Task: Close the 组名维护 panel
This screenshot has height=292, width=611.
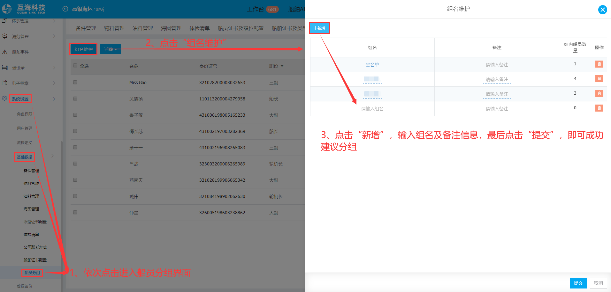Action: (602, 10)
